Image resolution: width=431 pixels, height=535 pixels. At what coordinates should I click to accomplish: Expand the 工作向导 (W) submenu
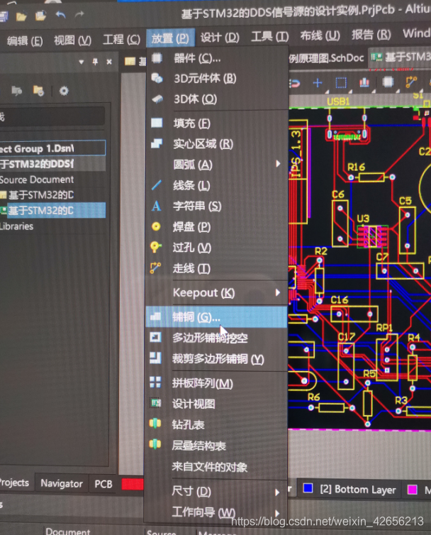[216, 512]
